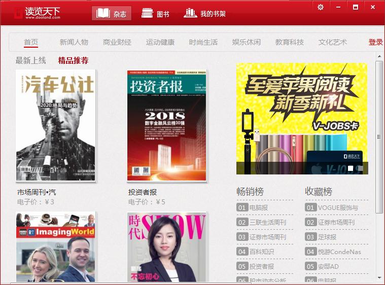Click the 电子价 ¥3 price
This screenshot has height=285, width=385.
click(x=36, y=202)
